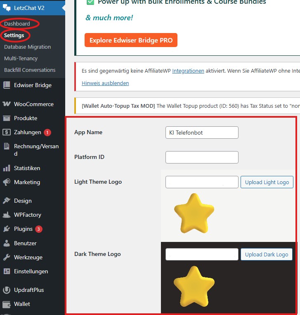Click the Einstellungen sliders icon
Image resolution: width=300 pixels, height=315 pixels.
[7, 271]
